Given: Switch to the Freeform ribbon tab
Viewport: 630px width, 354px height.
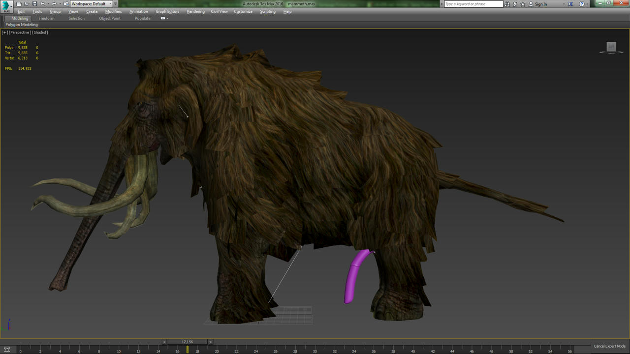Looking at the screenshot, I should click(47, 18).
